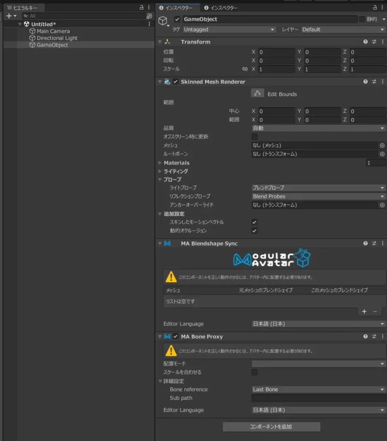Open MA Blendshape Sync preset icon
This screenshot has height=441, width=387.
(374, 243)
